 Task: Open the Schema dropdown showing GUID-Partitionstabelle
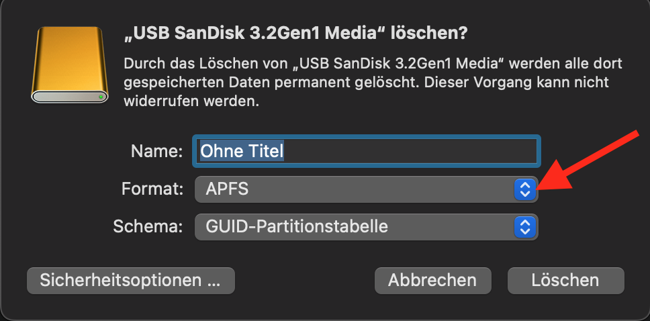pyautogui.click(x=366, y=226)
